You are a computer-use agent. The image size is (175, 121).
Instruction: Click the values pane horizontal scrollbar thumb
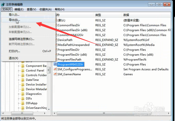104,113
